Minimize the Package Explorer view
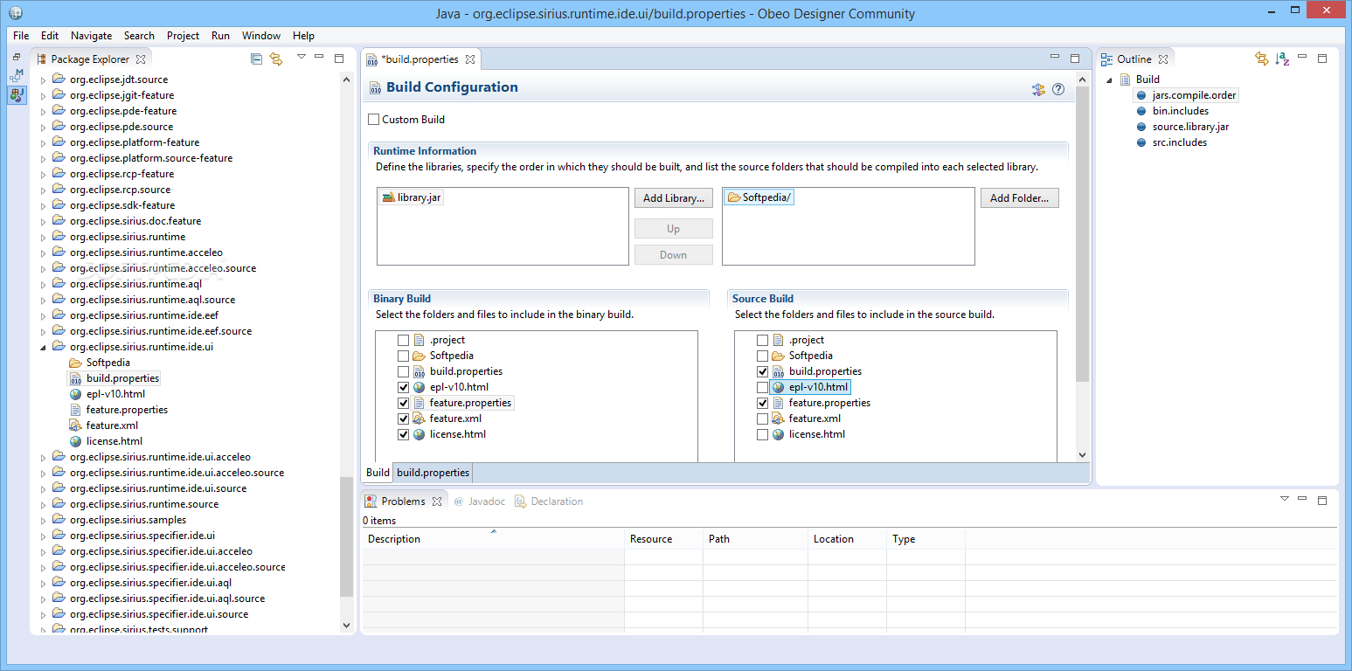The width and height of the screenshot is (1352, 671). (321, 58)
